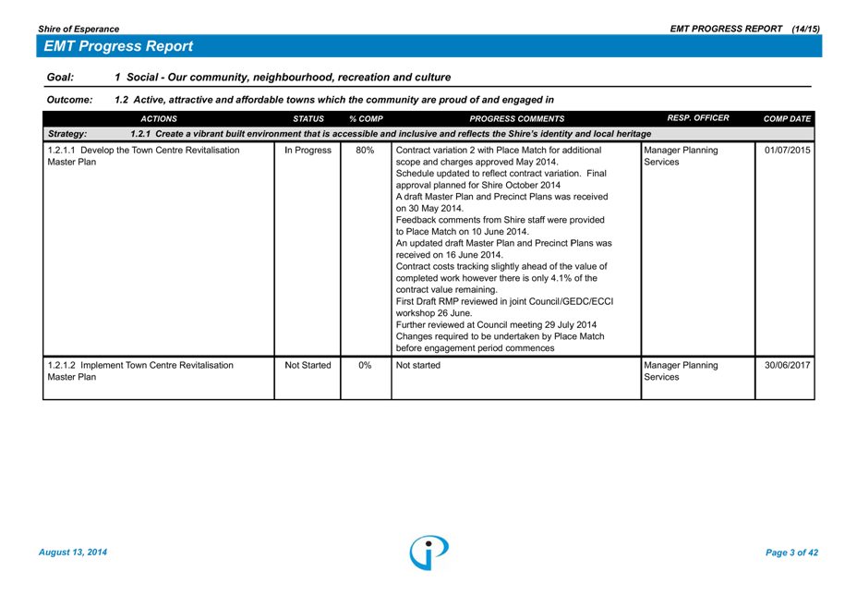Click the '30/06/2017' completion date
The image size is (857, 607).
tap(787, 365)
